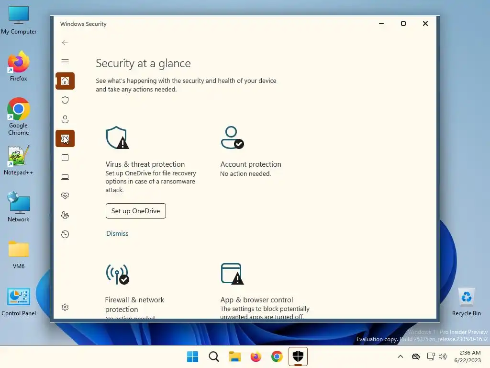Viewport: 490px width, 368px height.
Task: Open Virus & threat protection shield in sidebar
Action: tap(65, 100)
